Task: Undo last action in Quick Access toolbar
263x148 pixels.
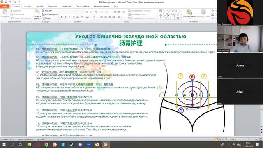Action: pos(10,2)
